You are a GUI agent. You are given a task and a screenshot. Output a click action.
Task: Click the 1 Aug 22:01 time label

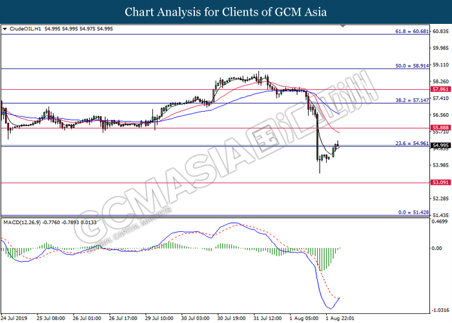click(340, 318)
